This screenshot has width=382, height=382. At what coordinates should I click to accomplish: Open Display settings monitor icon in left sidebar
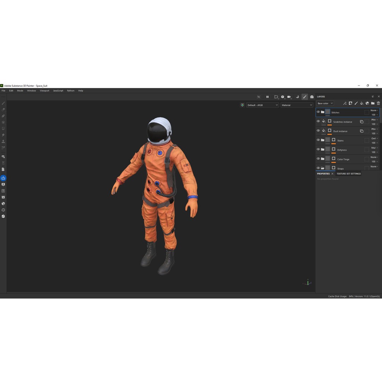coord(3,184)
